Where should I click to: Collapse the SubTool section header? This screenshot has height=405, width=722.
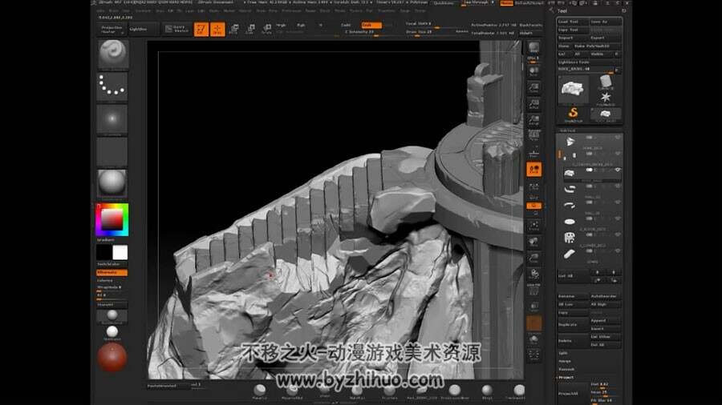pos(567,130)
